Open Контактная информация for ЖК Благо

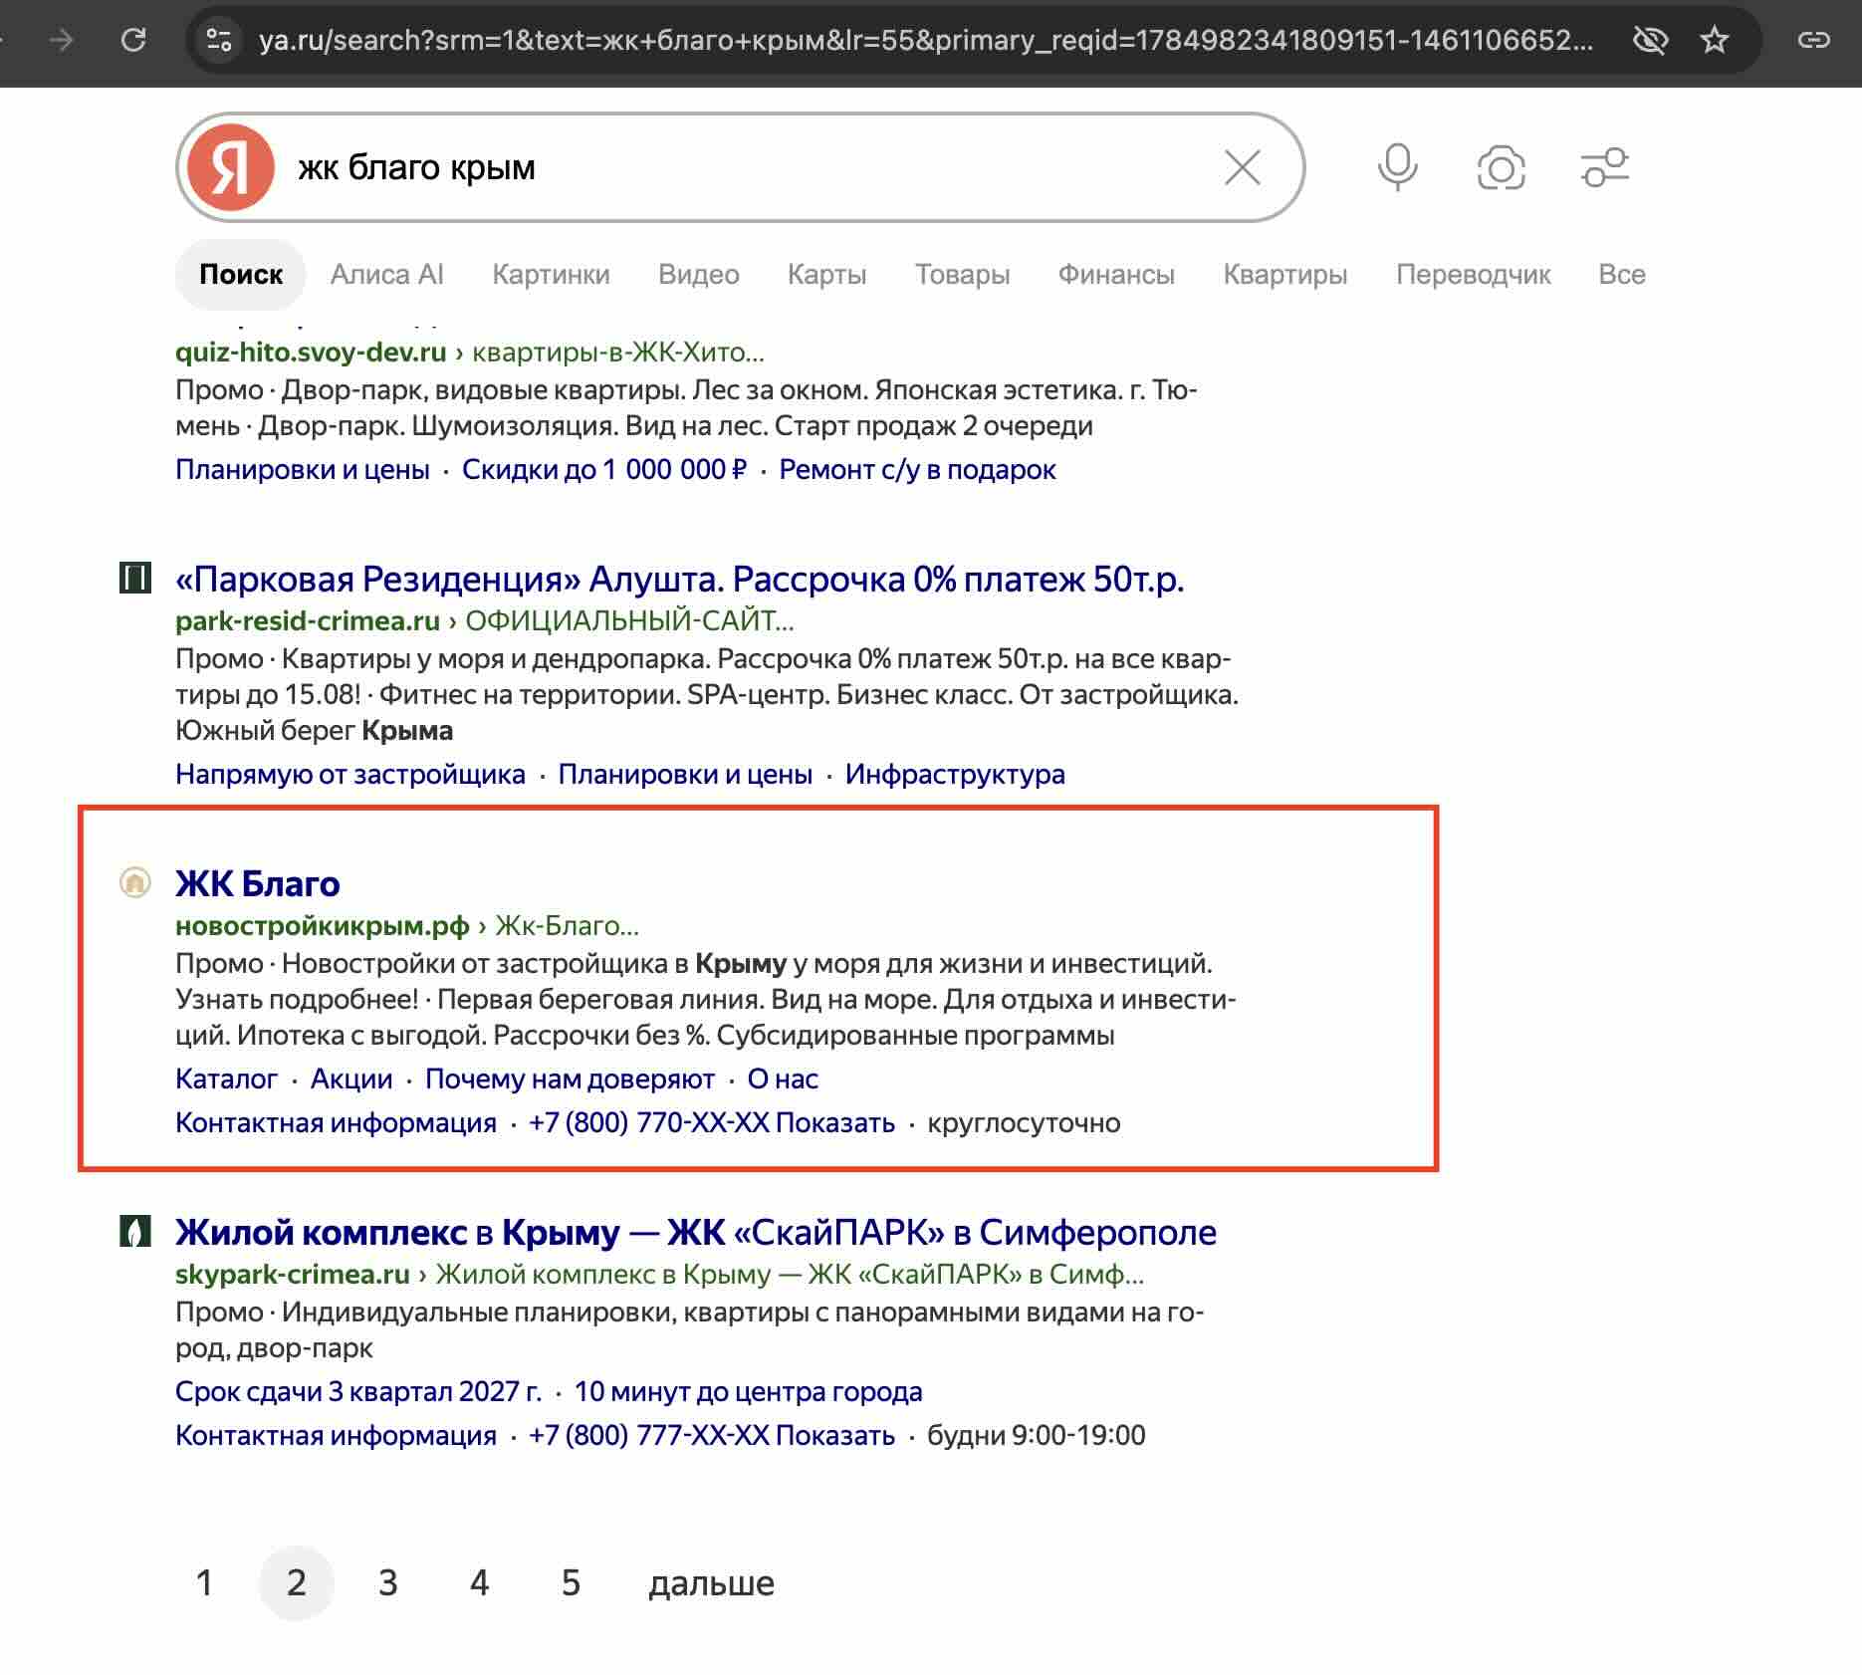click(336, 1122)
